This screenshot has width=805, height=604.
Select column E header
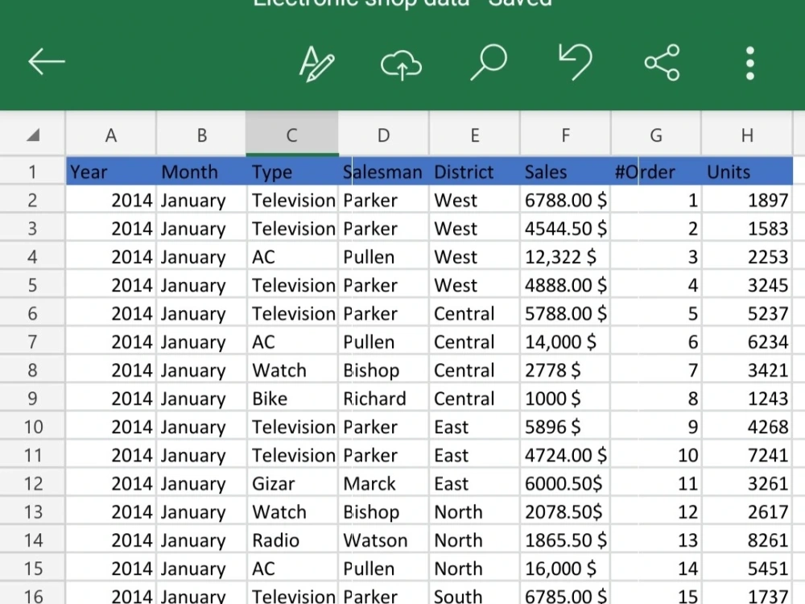coord(475,135)
